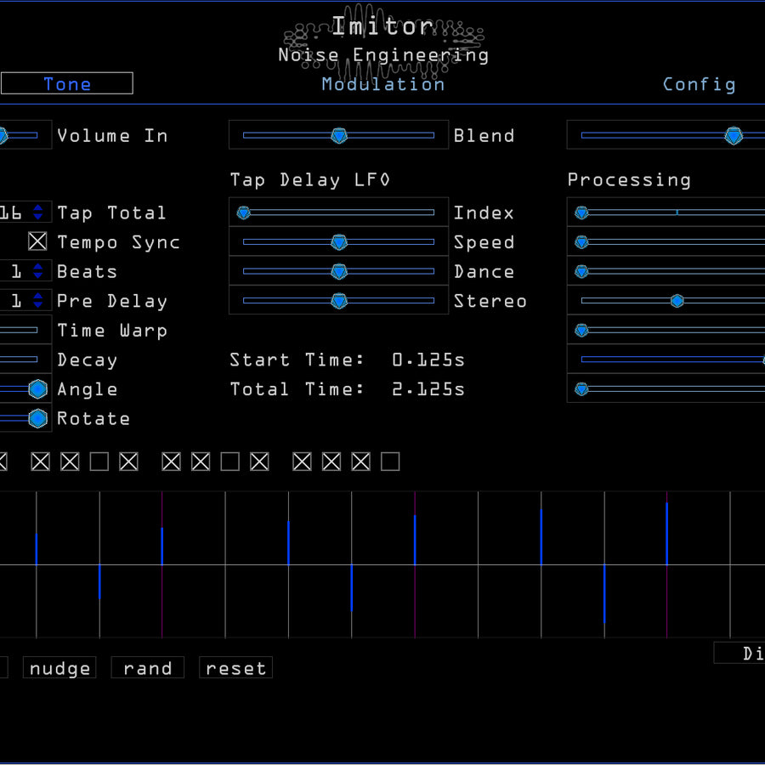
Task: Switch to the Modulation tab
Action: point(383,84)
